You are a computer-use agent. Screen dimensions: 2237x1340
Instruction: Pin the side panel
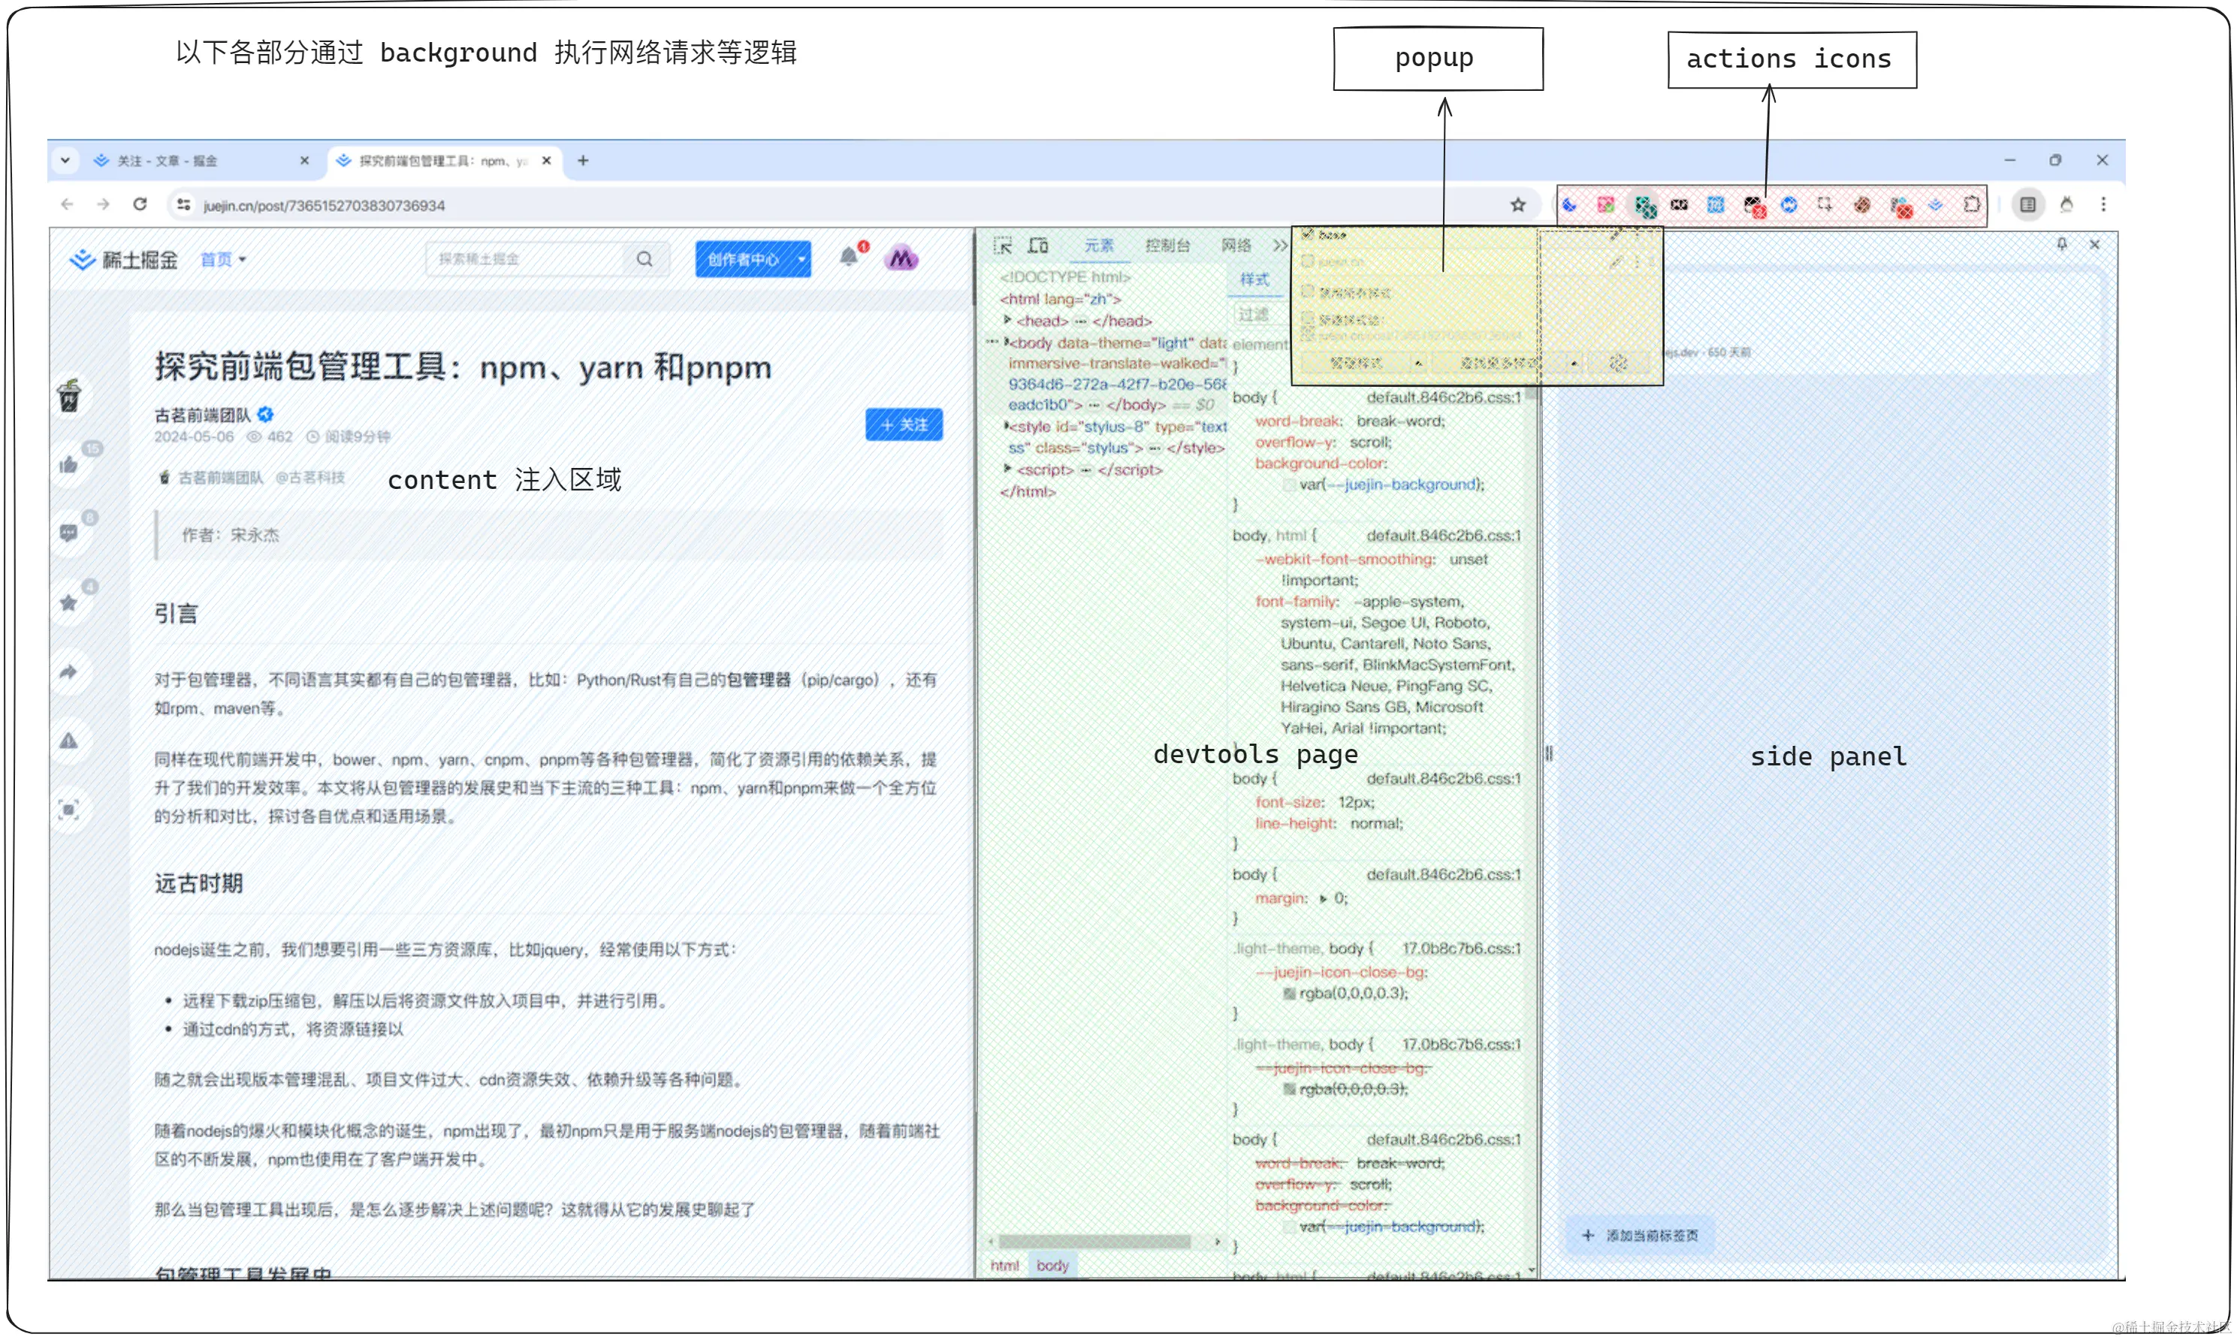[x=2062, y=245]
